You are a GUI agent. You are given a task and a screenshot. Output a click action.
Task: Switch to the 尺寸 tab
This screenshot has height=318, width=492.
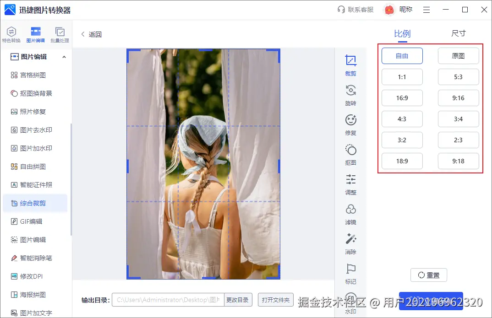459,33
